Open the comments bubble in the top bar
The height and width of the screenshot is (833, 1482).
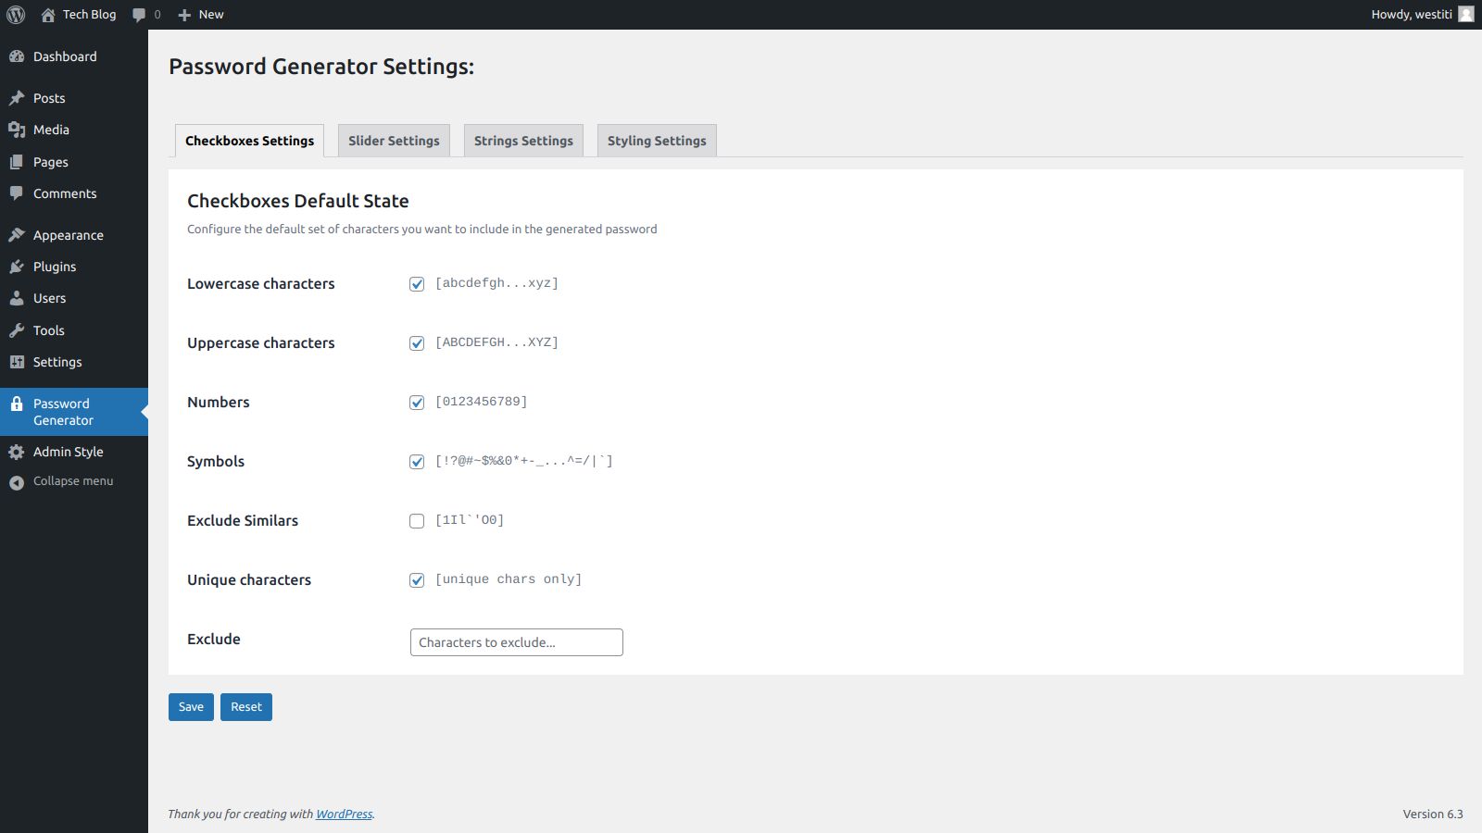139,14
